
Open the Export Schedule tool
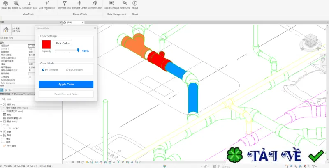(x=111, y=5)
